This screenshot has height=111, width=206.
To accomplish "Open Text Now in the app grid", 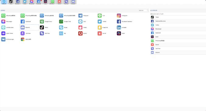I will pos(26,33).
